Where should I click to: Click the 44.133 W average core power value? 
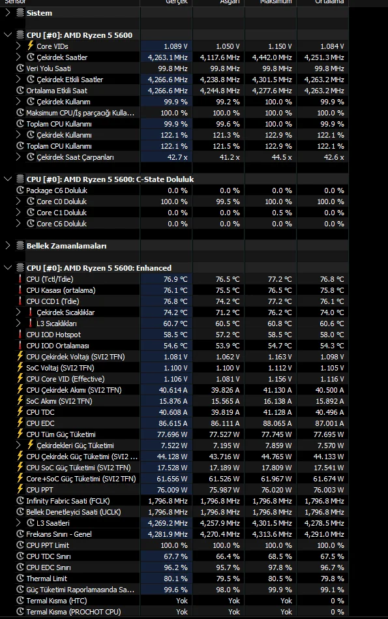329,457
